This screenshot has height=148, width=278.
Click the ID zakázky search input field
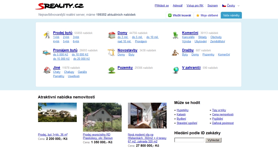pyautogui.click(x=189, y=140)
